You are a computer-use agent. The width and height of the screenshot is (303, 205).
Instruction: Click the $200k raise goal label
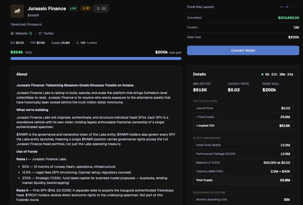168,52
